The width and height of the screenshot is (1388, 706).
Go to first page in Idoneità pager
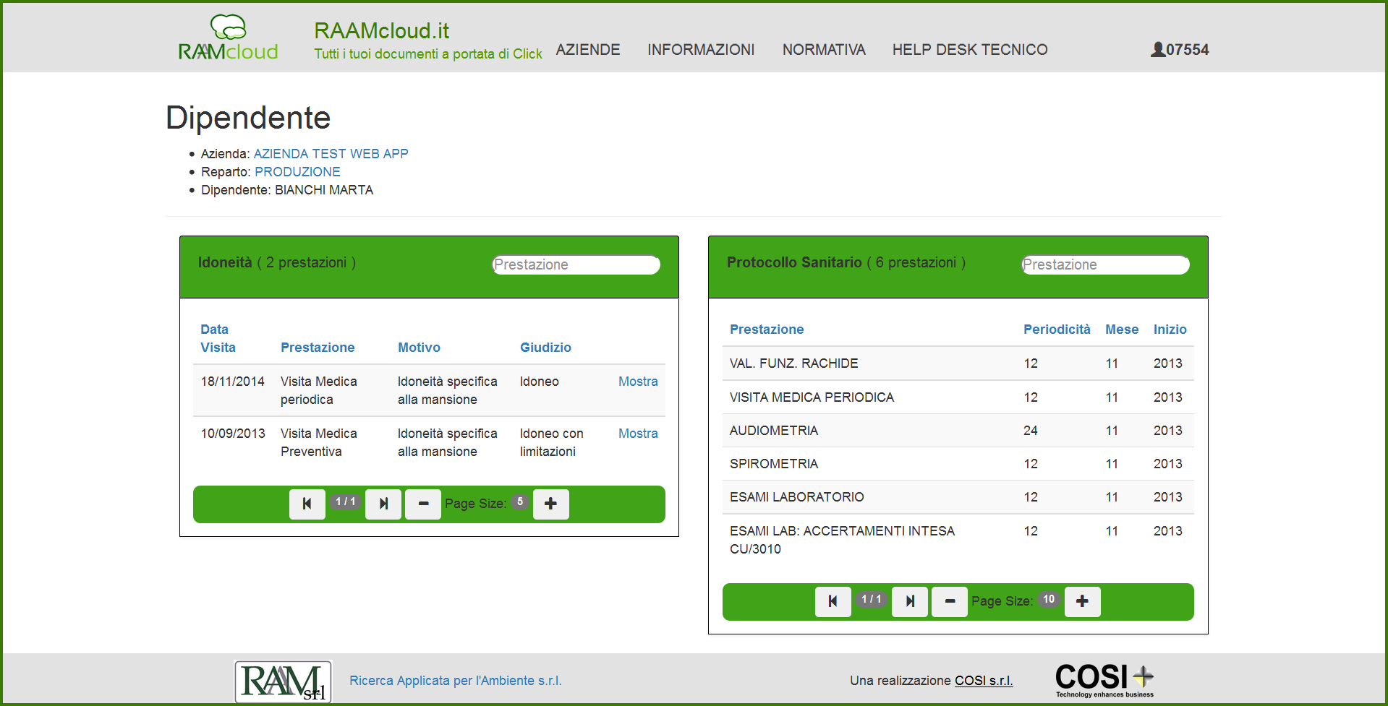(307, 504)
